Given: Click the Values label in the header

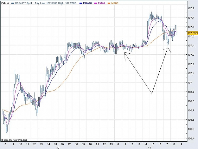Looking at the screenshot, I should click(x=5, y=3).
